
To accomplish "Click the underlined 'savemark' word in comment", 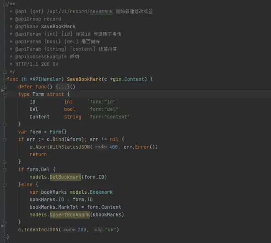I will click(x=101, y=12).
